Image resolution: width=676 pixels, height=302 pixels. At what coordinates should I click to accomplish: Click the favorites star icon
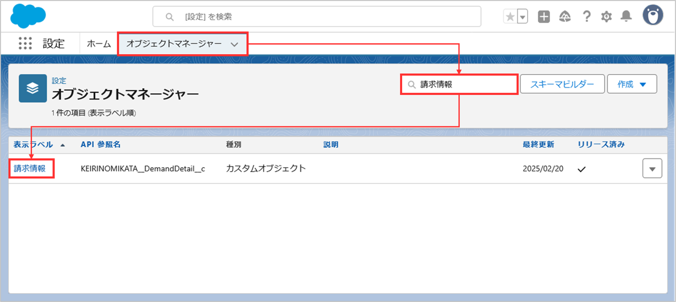coord(510,17)
